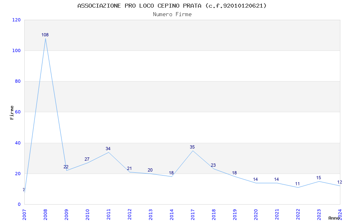Select the 2020 year label on x-axis

[x=256, y=215]
